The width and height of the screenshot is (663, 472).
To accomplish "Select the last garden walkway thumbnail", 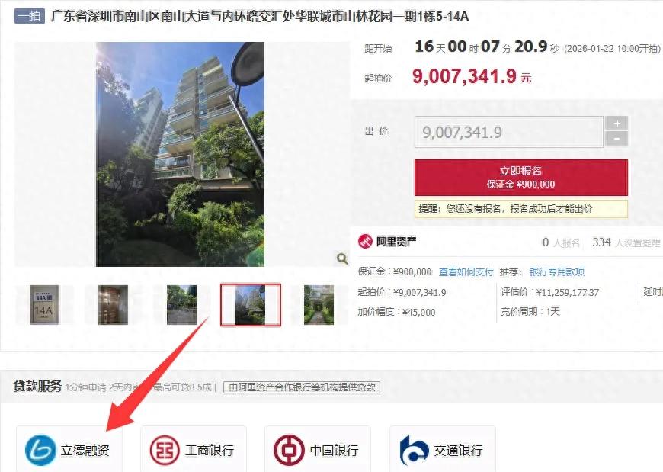I will coord(319,305).
